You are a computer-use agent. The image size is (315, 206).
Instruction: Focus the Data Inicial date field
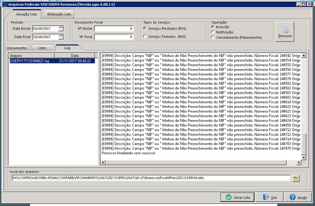tap(45, 29)
